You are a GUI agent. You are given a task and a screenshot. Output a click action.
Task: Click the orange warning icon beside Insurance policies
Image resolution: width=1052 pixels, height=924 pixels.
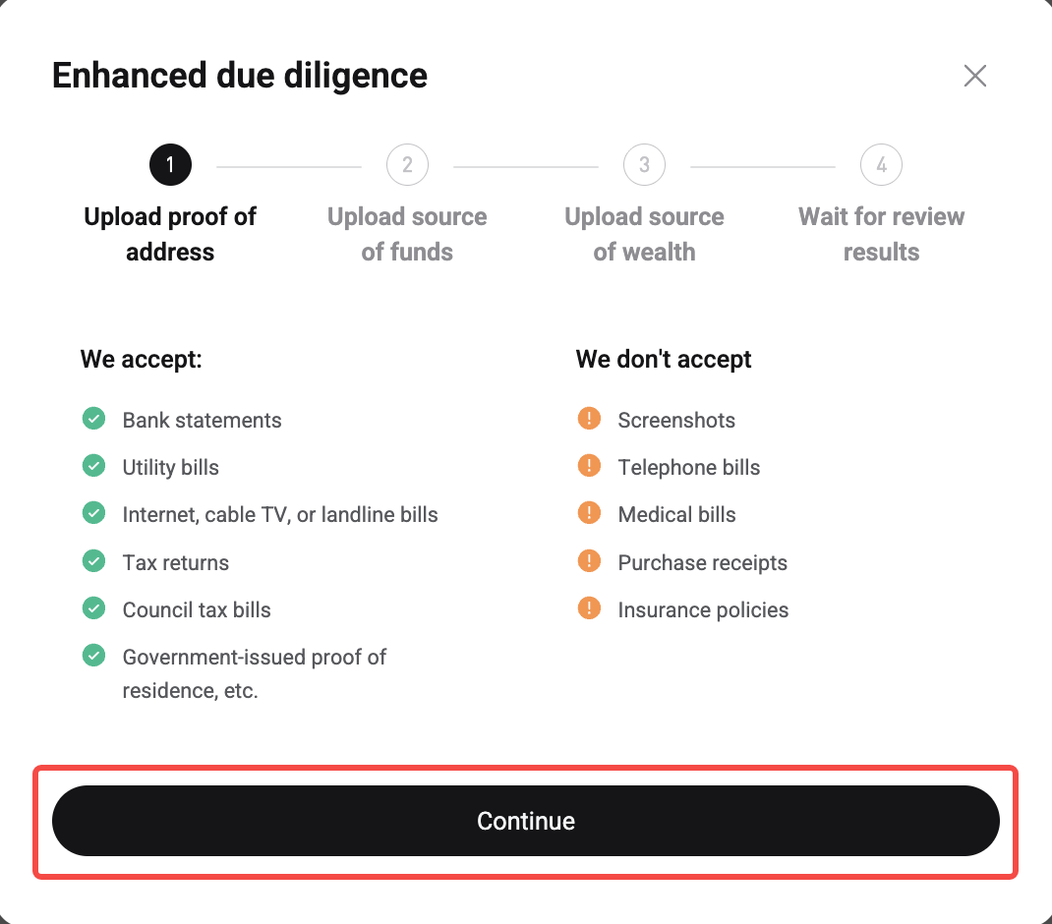click(x=589, y=607)
